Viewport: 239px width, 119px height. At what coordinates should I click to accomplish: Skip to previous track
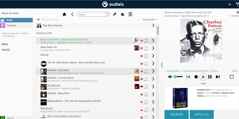point(188,77)
